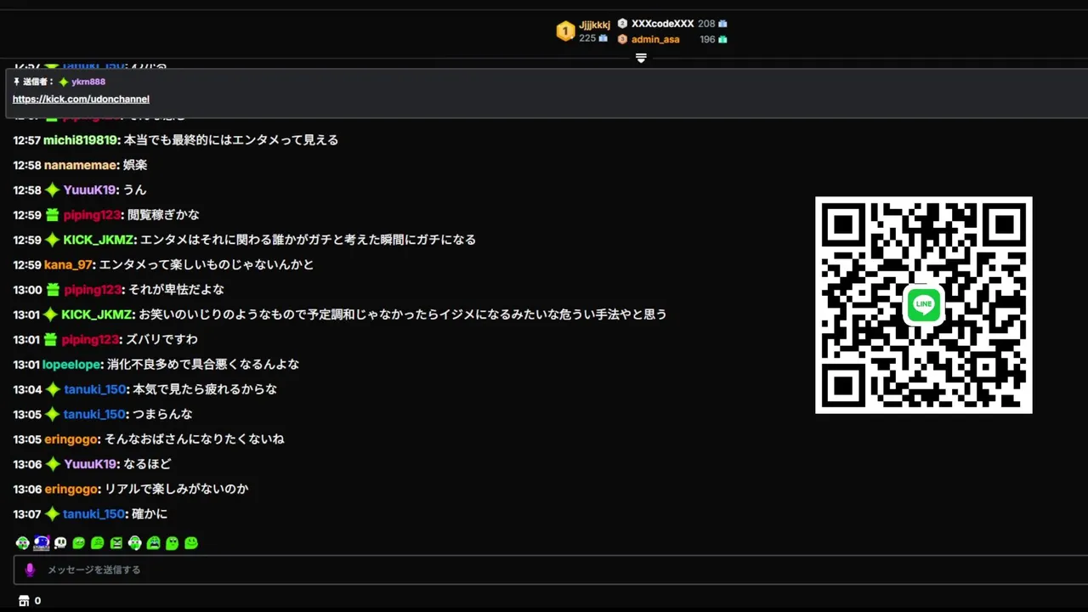Click username eringogo at 13:05

pos(71,439)
